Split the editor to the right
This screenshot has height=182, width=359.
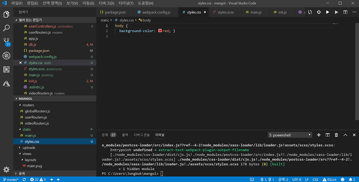click(345, 12)
